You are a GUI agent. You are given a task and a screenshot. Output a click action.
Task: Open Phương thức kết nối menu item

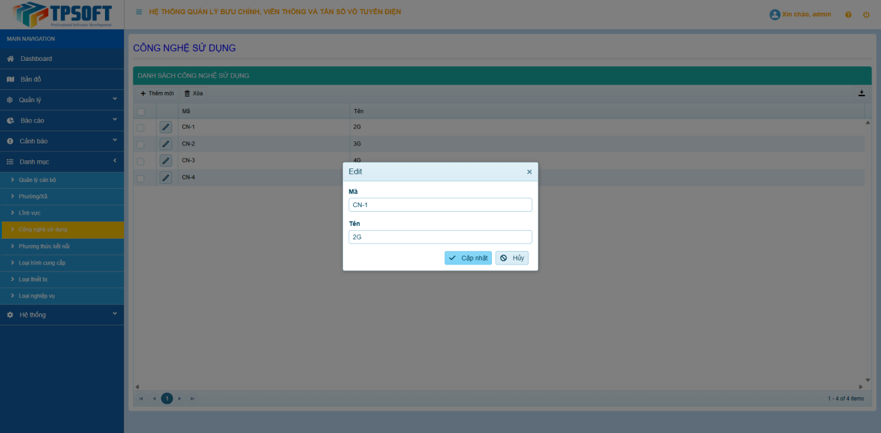point(44,246)
